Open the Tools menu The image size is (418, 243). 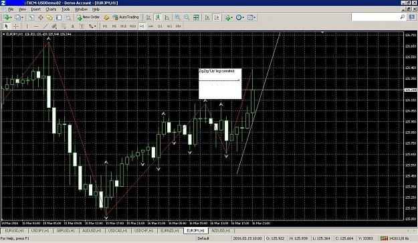pos(66,9)
